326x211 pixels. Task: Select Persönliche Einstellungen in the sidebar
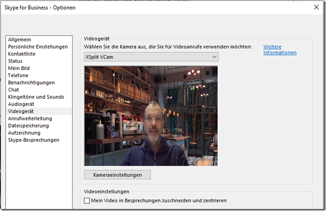(38, 47)
